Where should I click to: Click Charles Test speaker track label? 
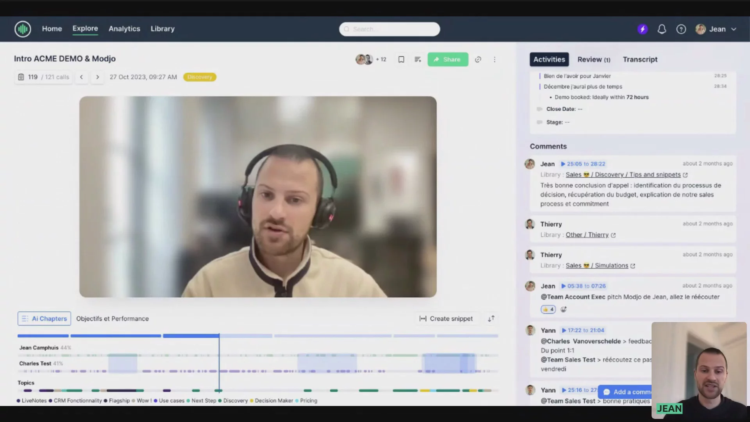[x=35, y=363]
